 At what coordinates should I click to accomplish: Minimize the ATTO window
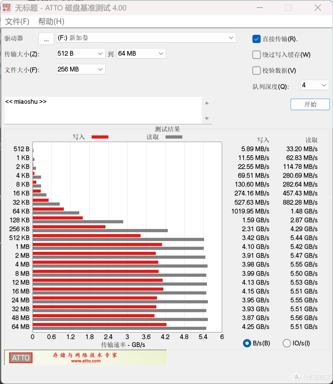tap(260, 8)
